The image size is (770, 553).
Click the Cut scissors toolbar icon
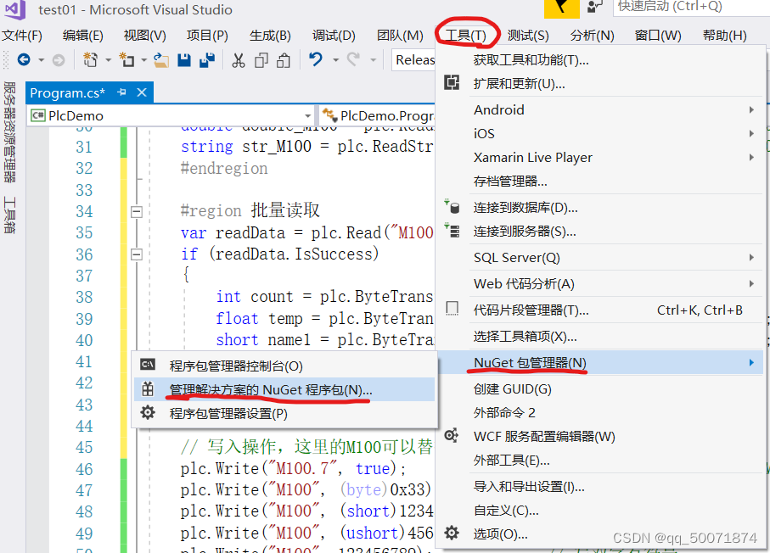237,61
